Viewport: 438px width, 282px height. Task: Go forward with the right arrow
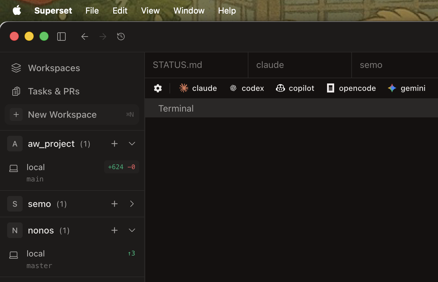[103, 37]
